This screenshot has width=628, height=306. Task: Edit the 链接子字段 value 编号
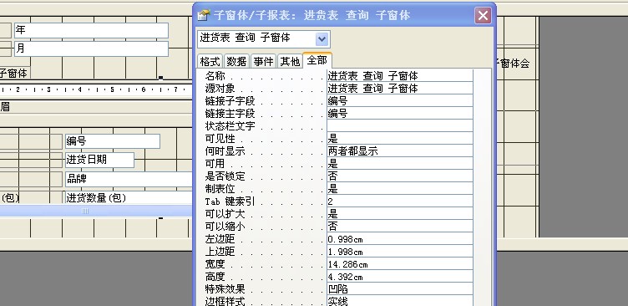click(400, 100)
